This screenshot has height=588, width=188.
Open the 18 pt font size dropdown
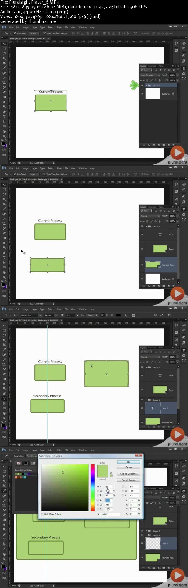point(72,315)
